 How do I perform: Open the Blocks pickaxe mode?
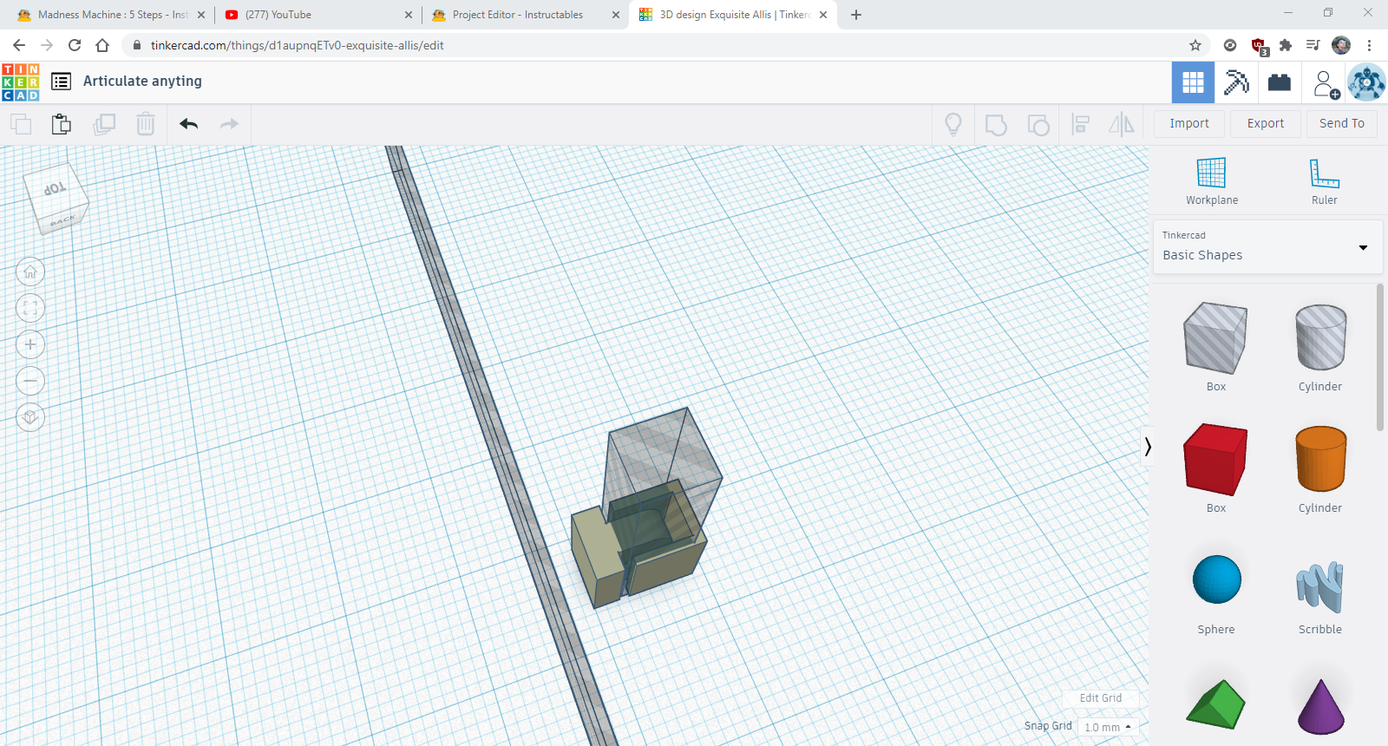[x=1236, y=82]
